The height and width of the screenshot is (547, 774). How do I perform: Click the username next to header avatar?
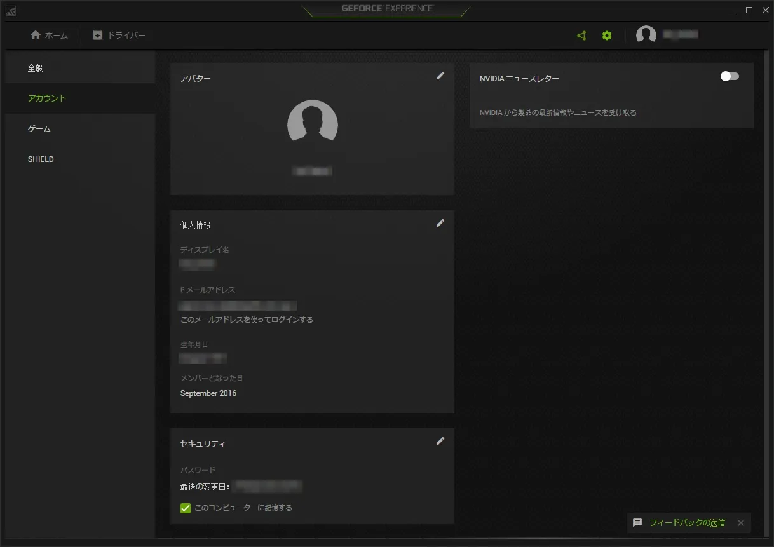click(x=681, y=35)
